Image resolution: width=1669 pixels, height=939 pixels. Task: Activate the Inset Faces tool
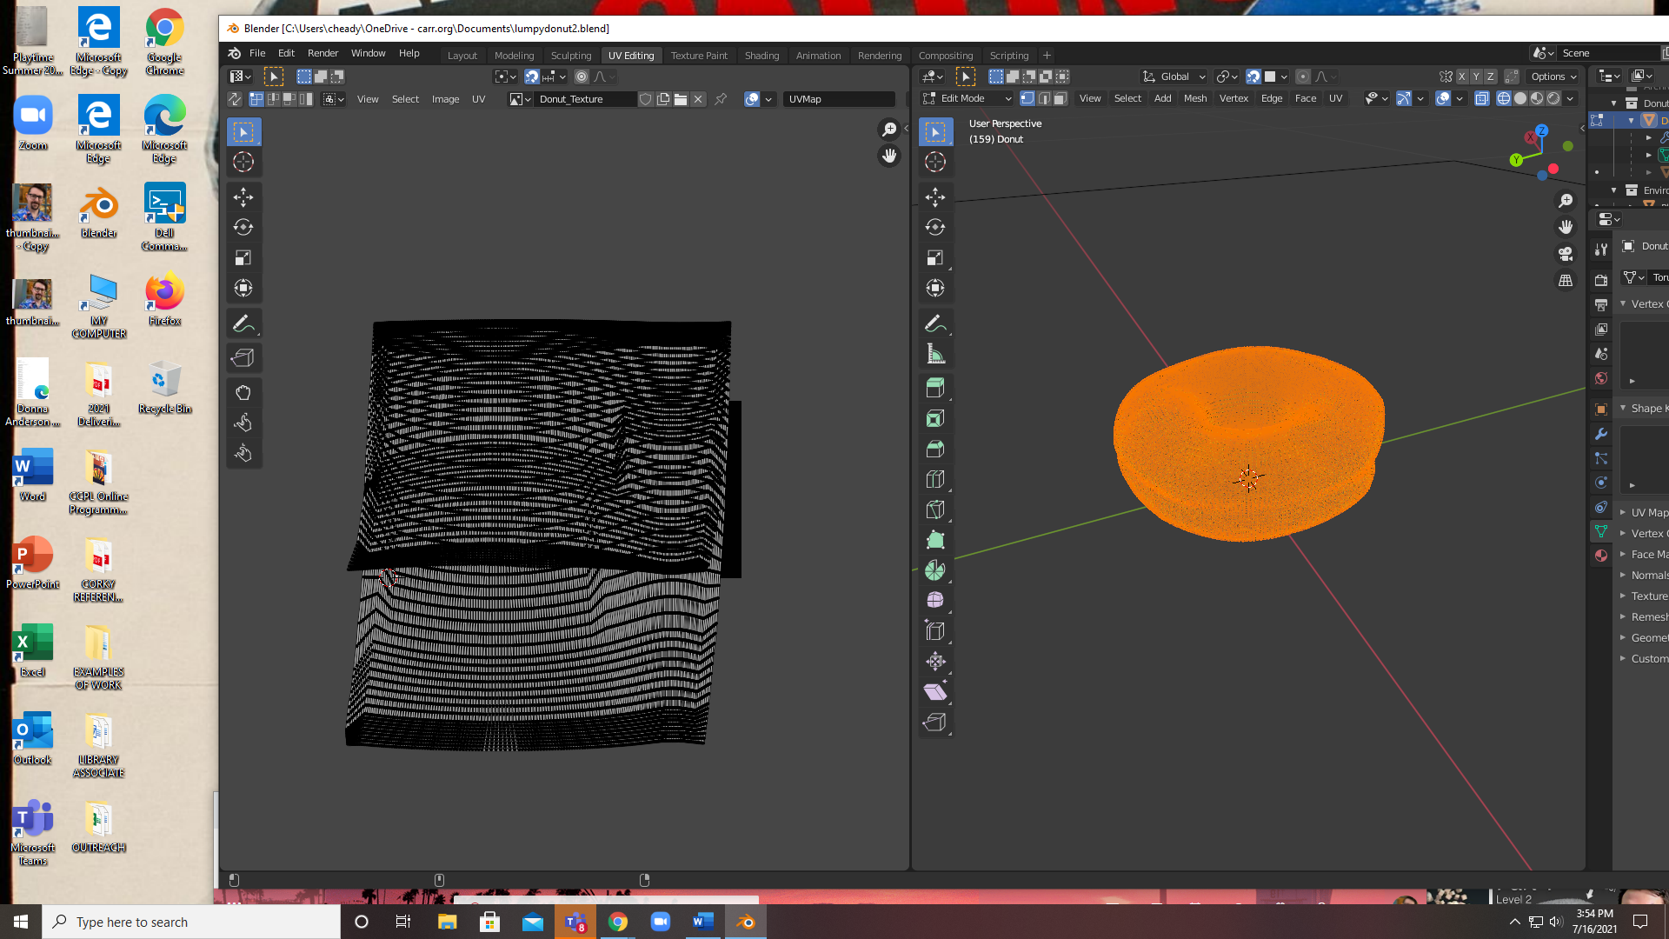[x=935, y=419]
